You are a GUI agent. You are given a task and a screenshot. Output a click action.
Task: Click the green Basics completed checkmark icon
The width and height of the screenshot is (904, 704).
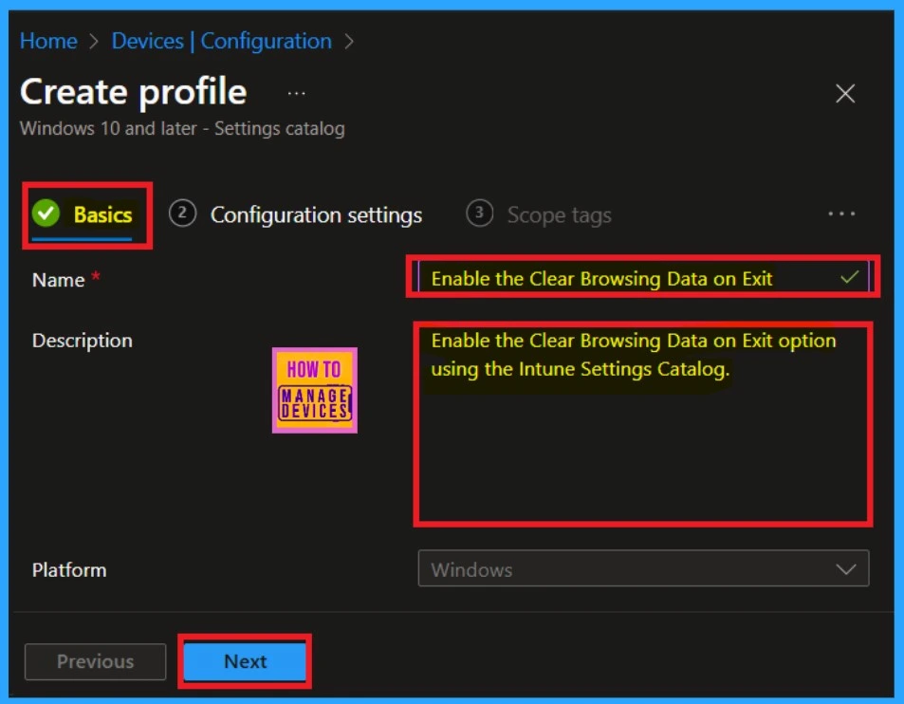tap(46, 213)
